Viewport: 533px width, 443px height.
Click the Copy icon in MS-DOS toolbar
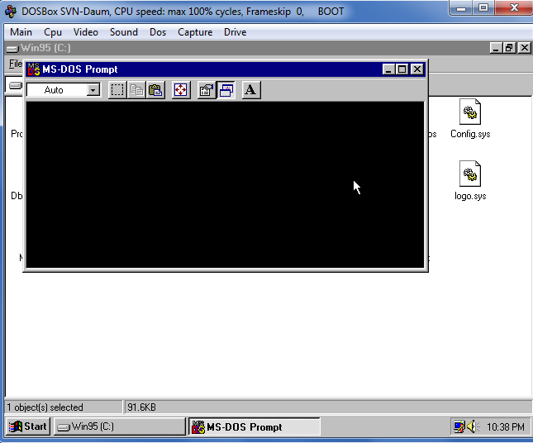tap(136, 90)
